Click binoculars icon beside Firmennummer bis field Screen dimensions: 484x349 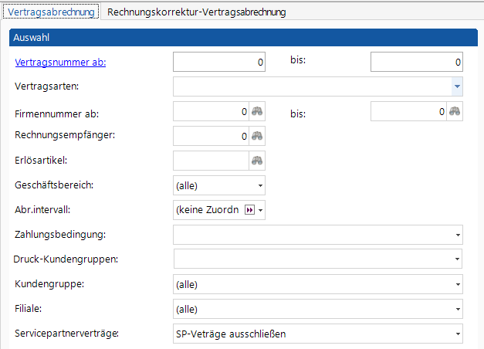click(x=455, y=111)
